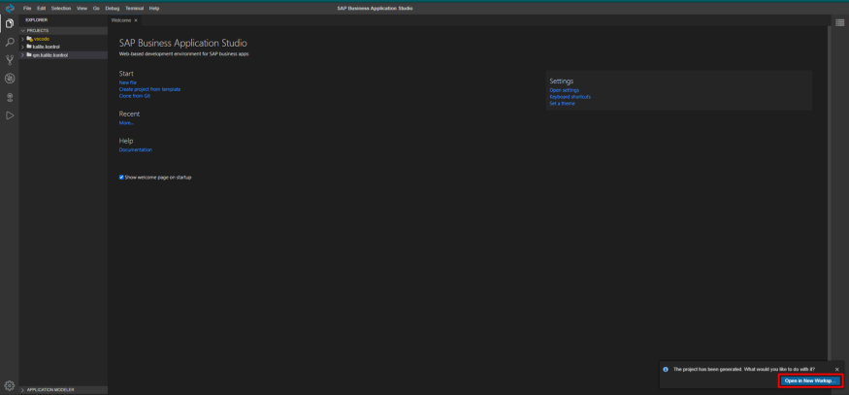Open the Go menu
This screenshot has height=395, width=849.
point(96,8)
